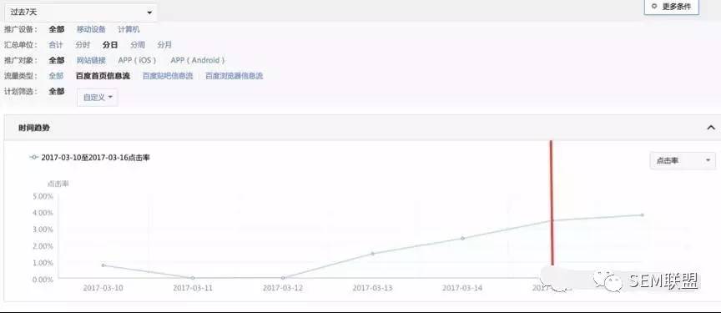Screen dimensions: 721x313
Task: Click the 2017-03-14 data point on chart
Action: tap(462, 238)
